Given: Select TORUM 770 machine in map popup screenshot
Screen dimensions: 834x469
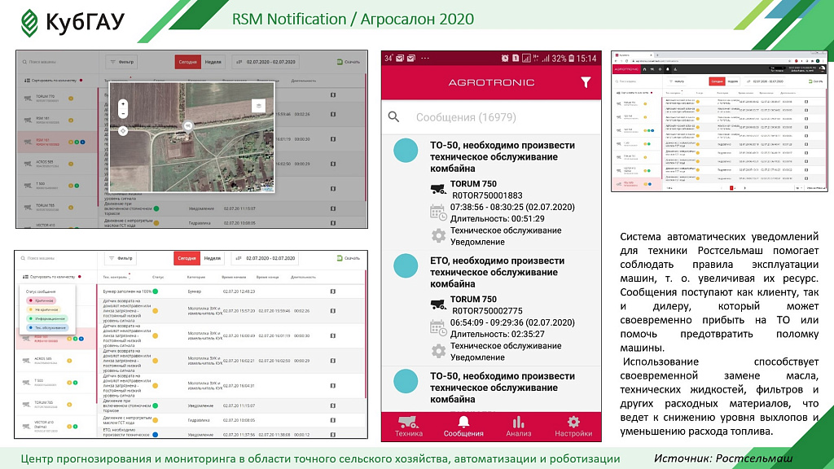Looking at the screenshot, I should tap(58, 99).
